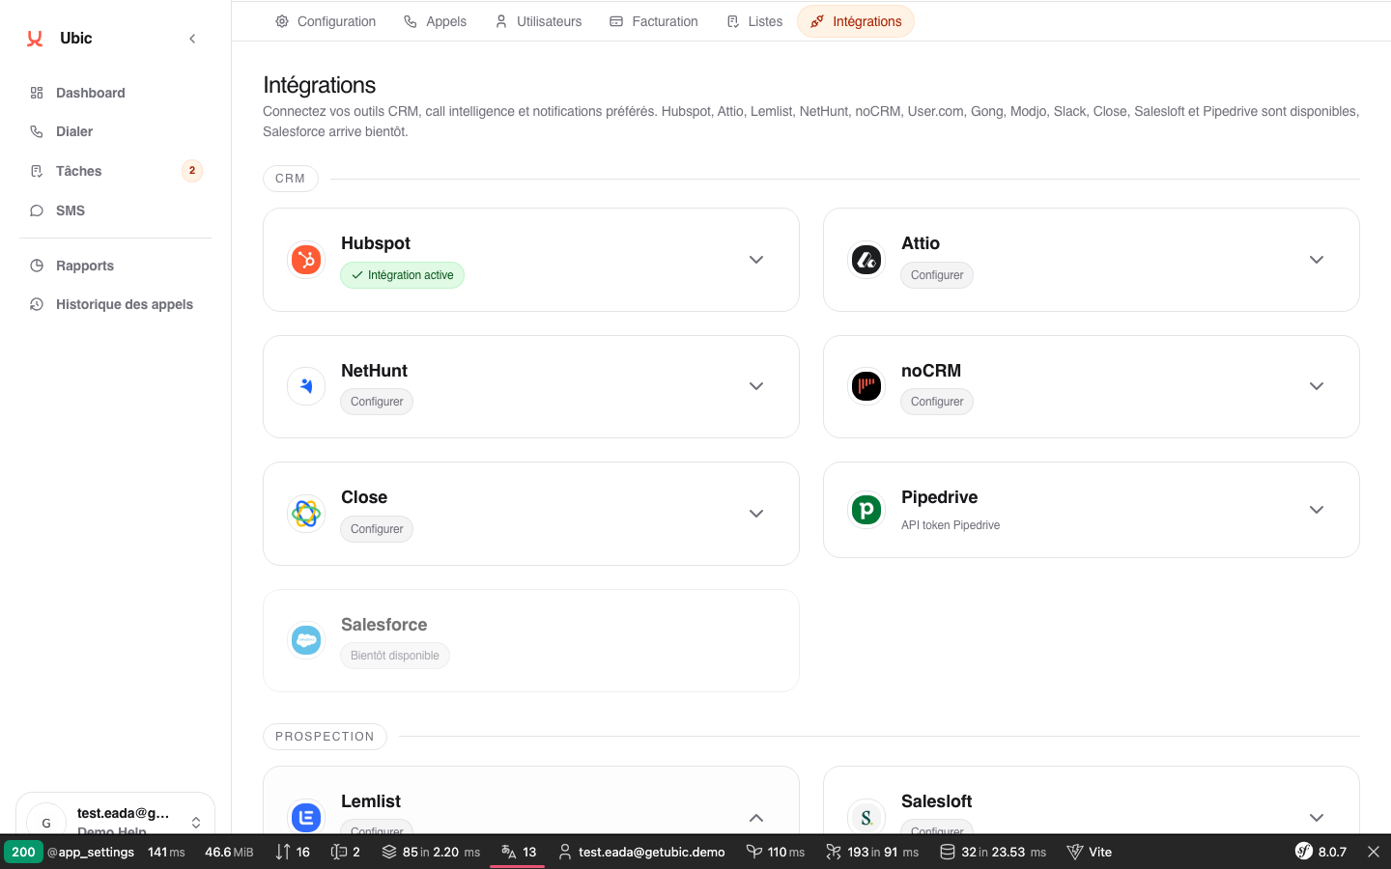The image size is (1391, 869).
Task: Close the Symfony debug toolbar
Action: 1374,852
